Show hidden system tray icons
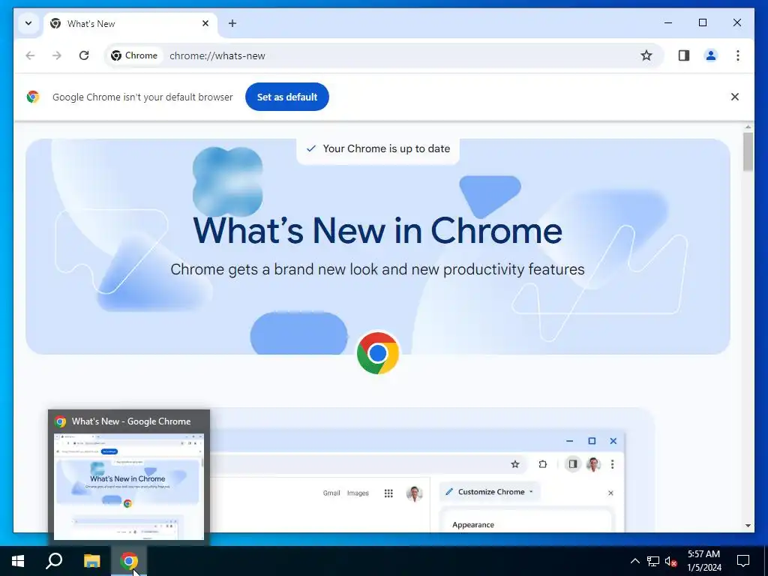 click(x=634, y=561)
